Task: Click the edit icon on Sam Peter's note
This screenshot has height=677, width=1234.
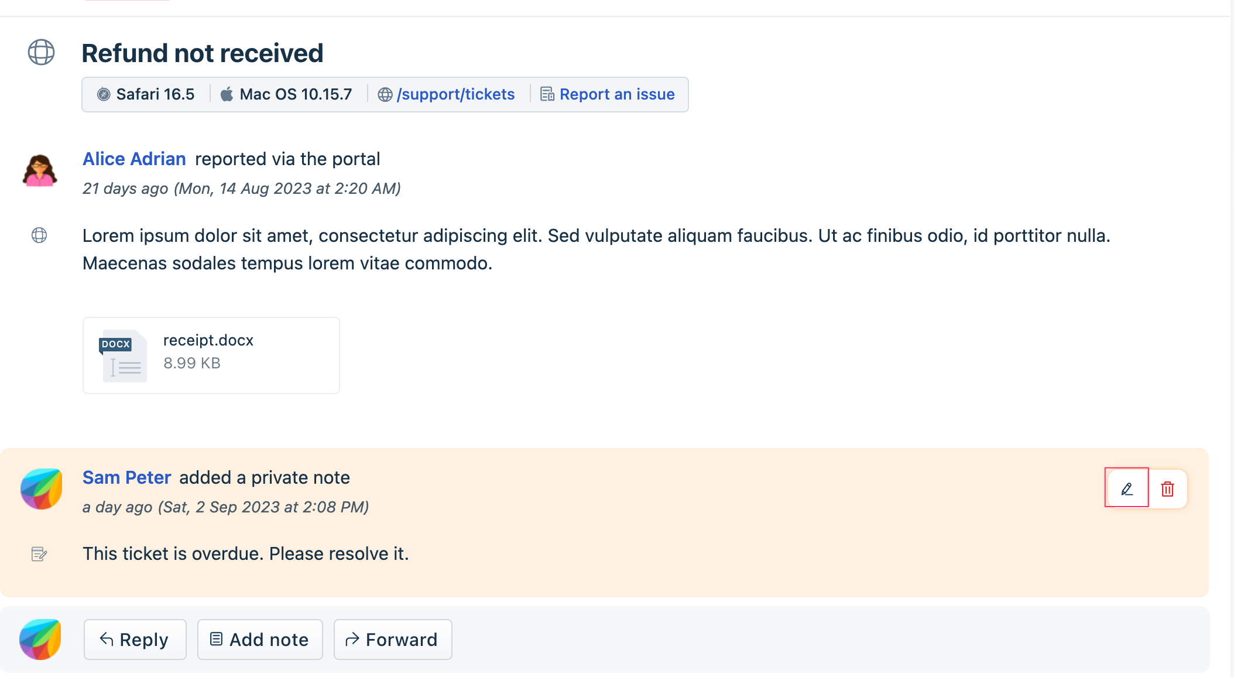Action: coord(1126,490)
